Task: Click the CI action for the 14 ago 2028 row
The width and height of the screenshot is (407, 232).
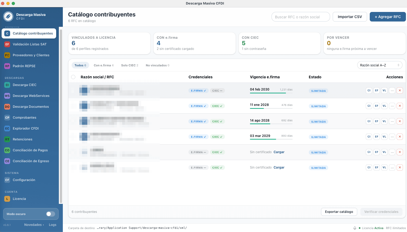Action: (x=369, y=121)
